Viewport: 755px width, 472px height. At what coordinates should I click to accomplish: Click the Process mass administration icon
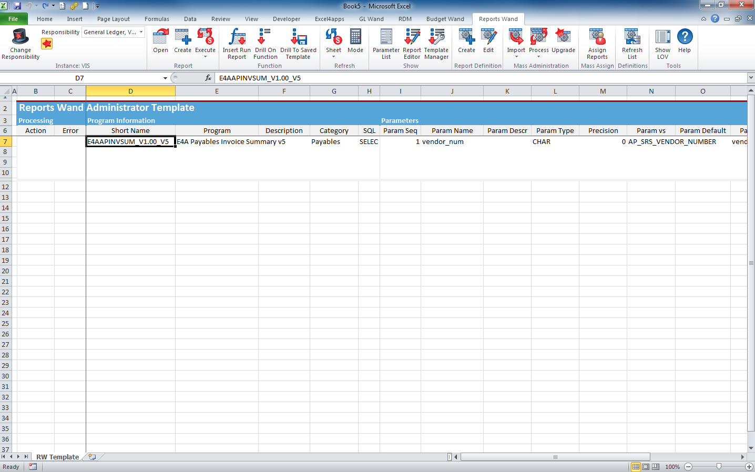538,37
